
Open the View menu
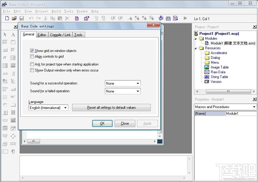(28, 11)
